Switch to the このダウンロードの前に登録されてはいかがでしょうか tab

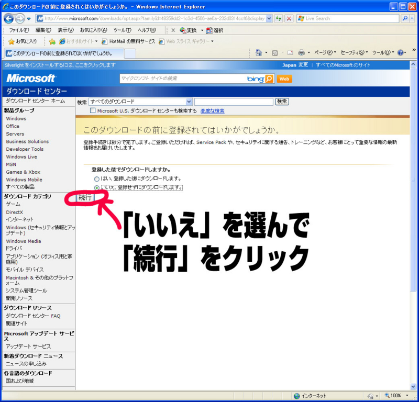click(63, 53)
